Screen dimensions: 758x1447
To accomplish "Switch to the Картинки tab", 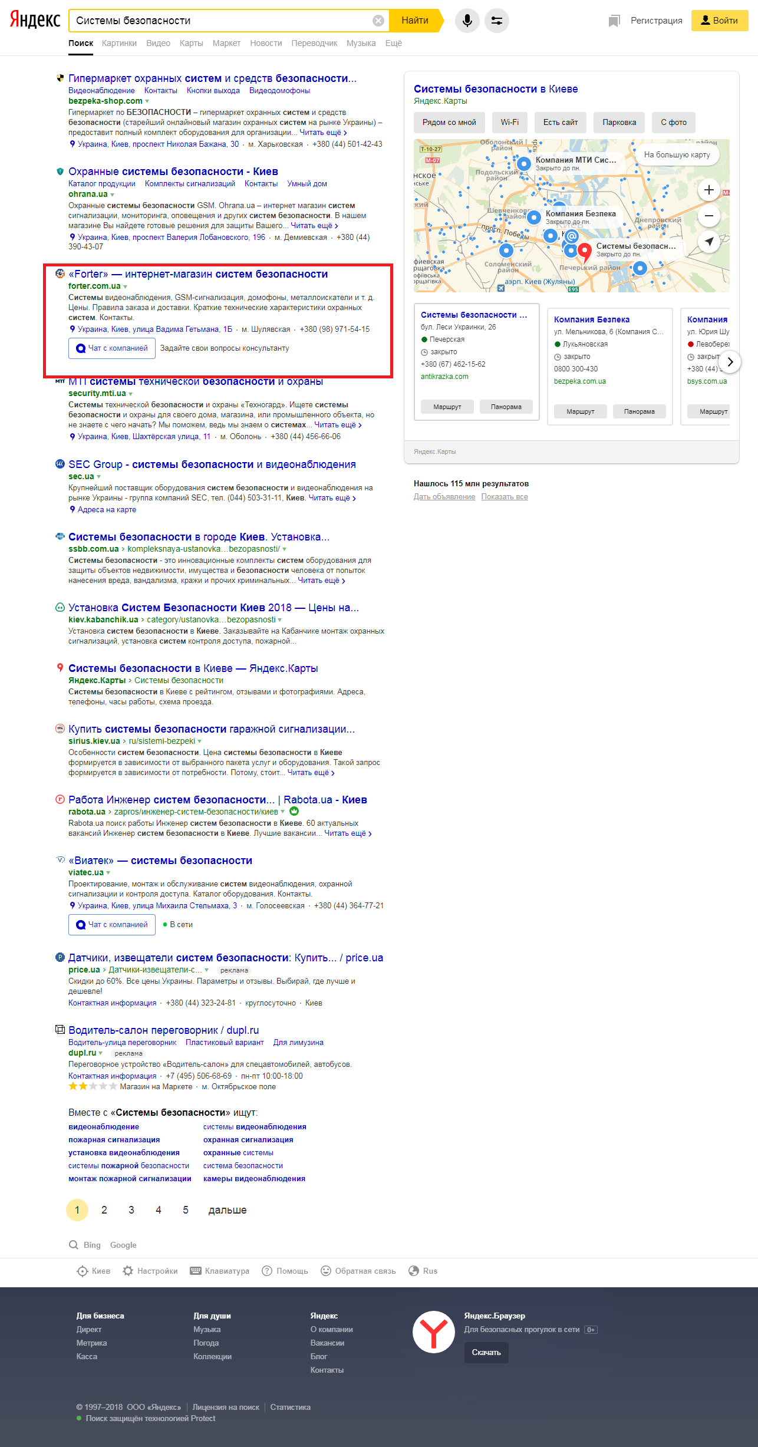I will tap(119, 43).
